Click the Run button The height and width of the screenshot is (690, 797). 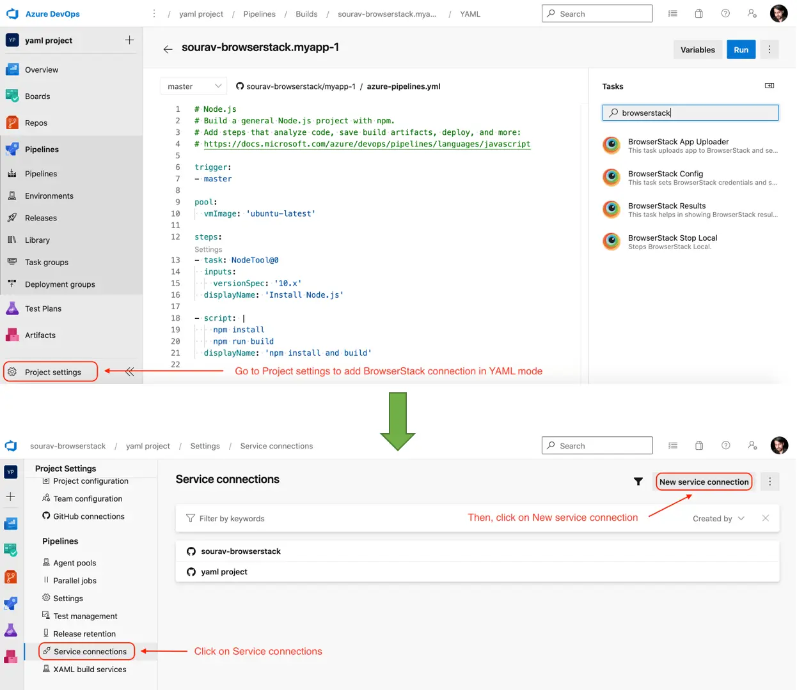coord(741,50)
